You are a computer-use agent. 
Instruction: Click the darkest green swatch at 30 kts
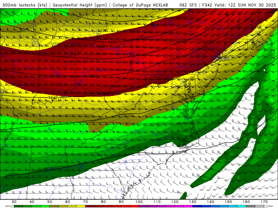tap(18, 207)
